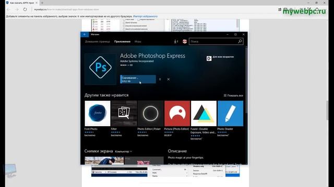Open the Fused Double Exposure tile
The width and height of the screenshot is (334, 187).
[204, 113]
